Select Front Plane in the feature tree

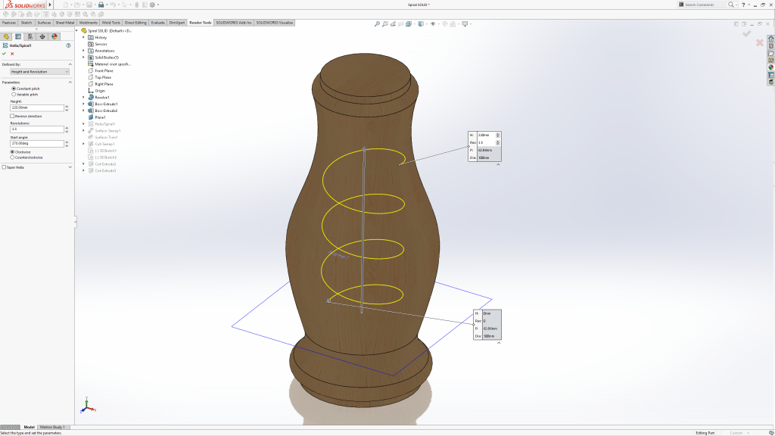coord(104,70)
